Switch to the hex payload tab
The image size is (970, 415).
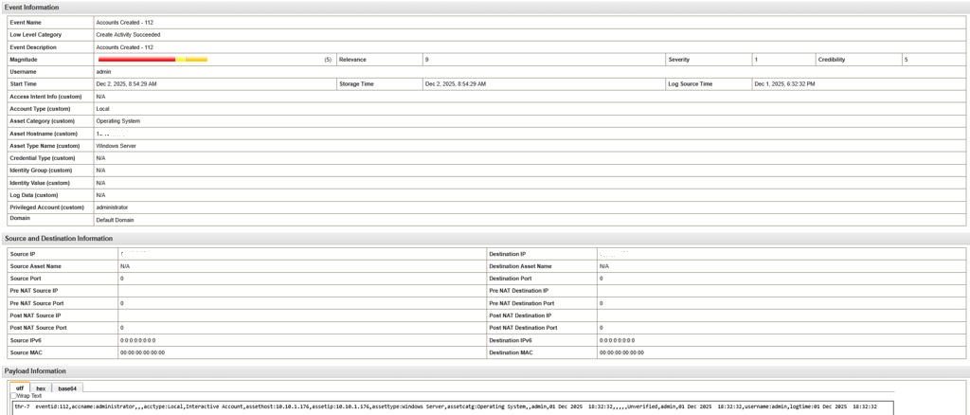(x=41, y=388)
